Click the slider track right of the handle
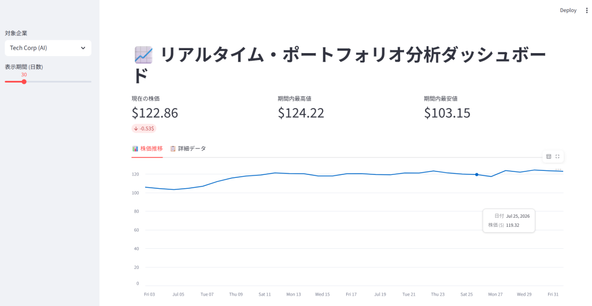 click(59, 81)
